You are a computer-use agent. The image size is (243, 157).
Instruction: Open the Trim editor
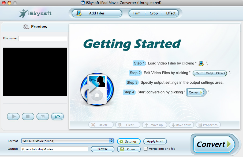pyautogui.click(x=137, y=13)
